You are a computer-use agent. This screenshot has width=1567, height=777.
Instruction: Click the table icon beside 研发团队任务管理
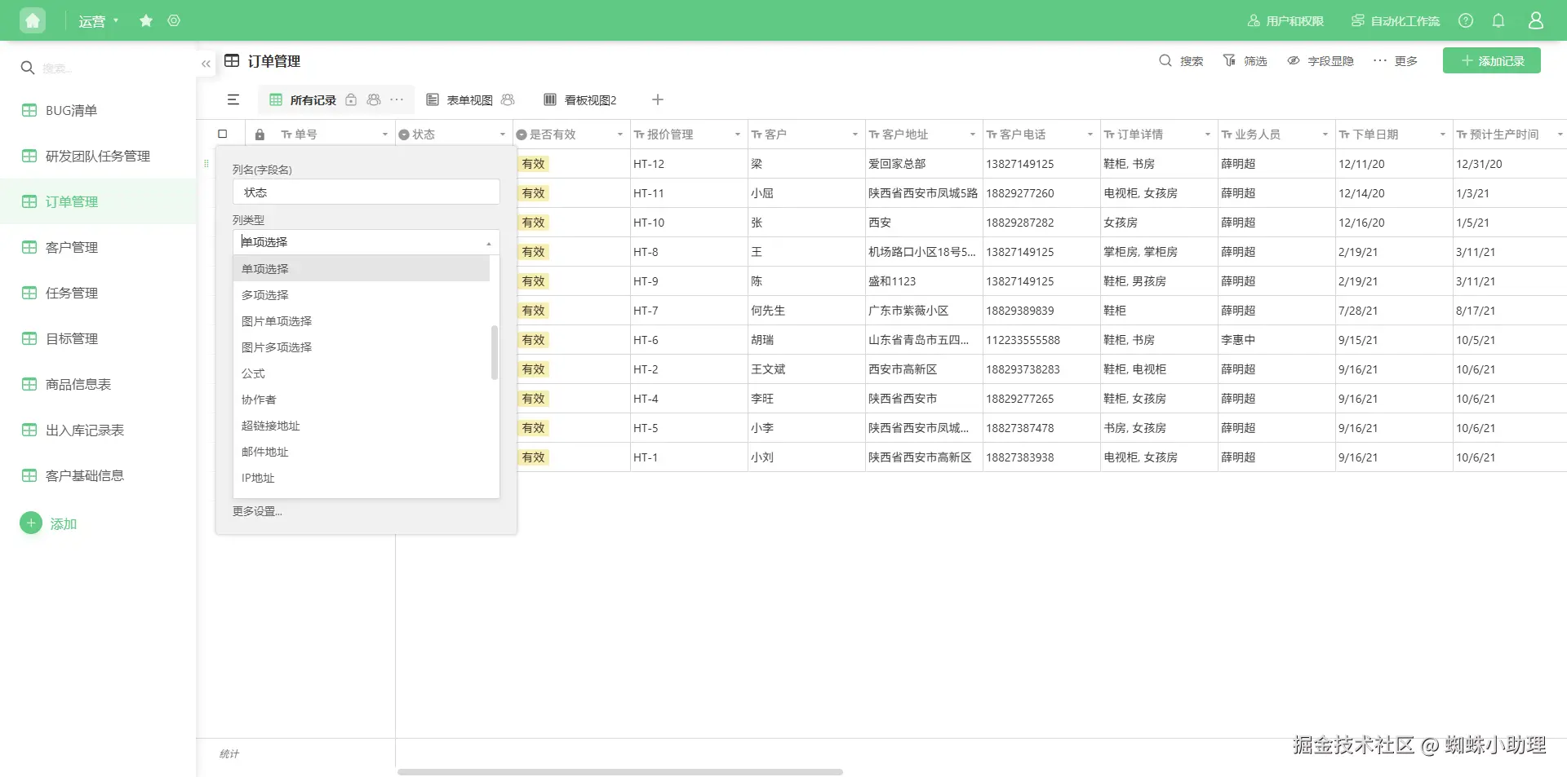point(29,156)
